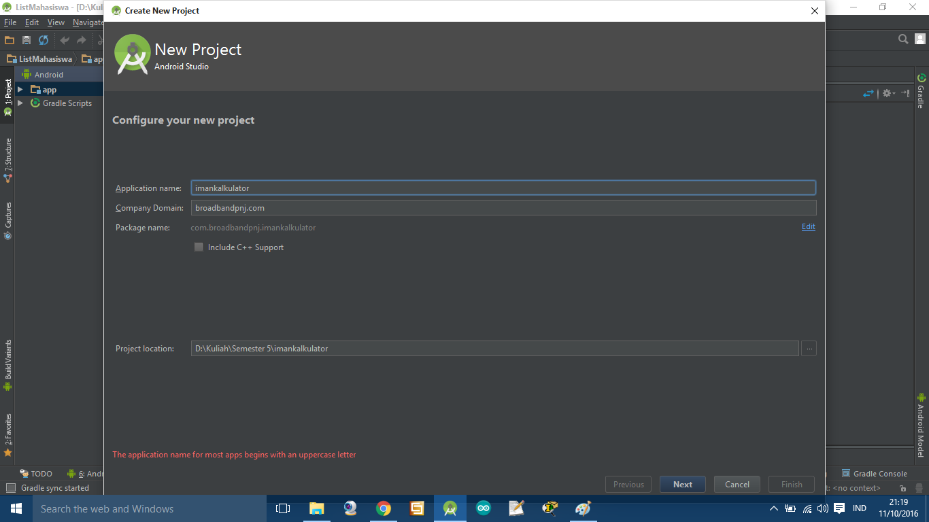Click the Next button
Viewport: 929px width, 522px height.
coord(683,485)
